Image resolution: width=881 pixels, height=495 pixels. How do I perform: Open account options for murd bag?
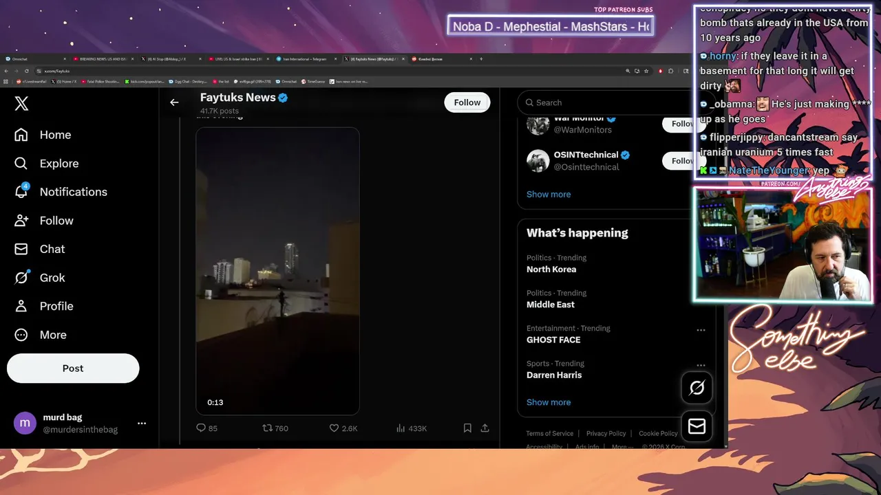(142, 423)
